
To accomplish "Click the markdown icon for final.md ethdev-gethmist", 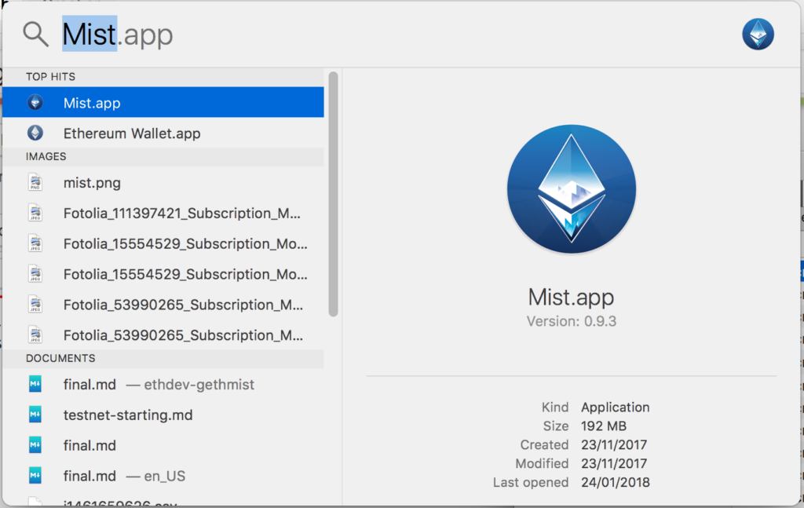I will tap(35, 385).
